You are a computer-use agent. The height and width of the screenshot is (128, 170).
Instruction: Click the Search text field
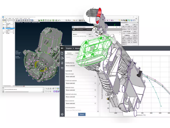(71, 57)
